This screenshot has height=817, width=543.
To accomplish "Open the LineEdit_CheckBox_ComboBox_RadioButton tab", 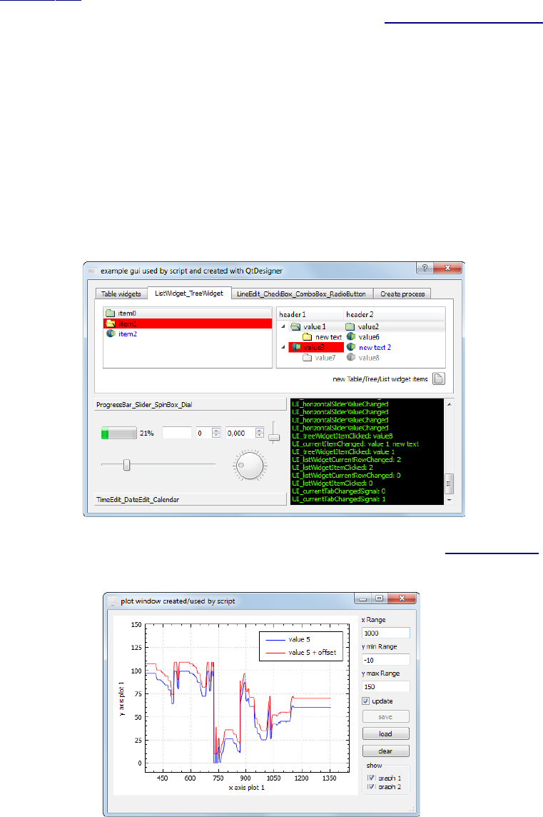I will pos(301,294).
